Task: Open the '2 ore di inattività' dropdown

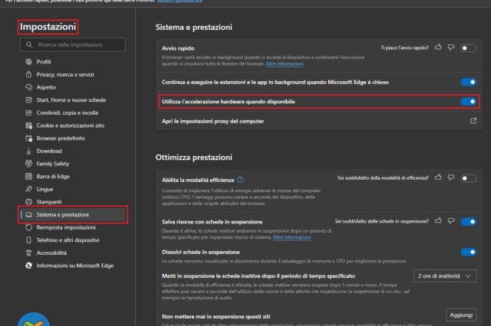Action: pos(444,275)
